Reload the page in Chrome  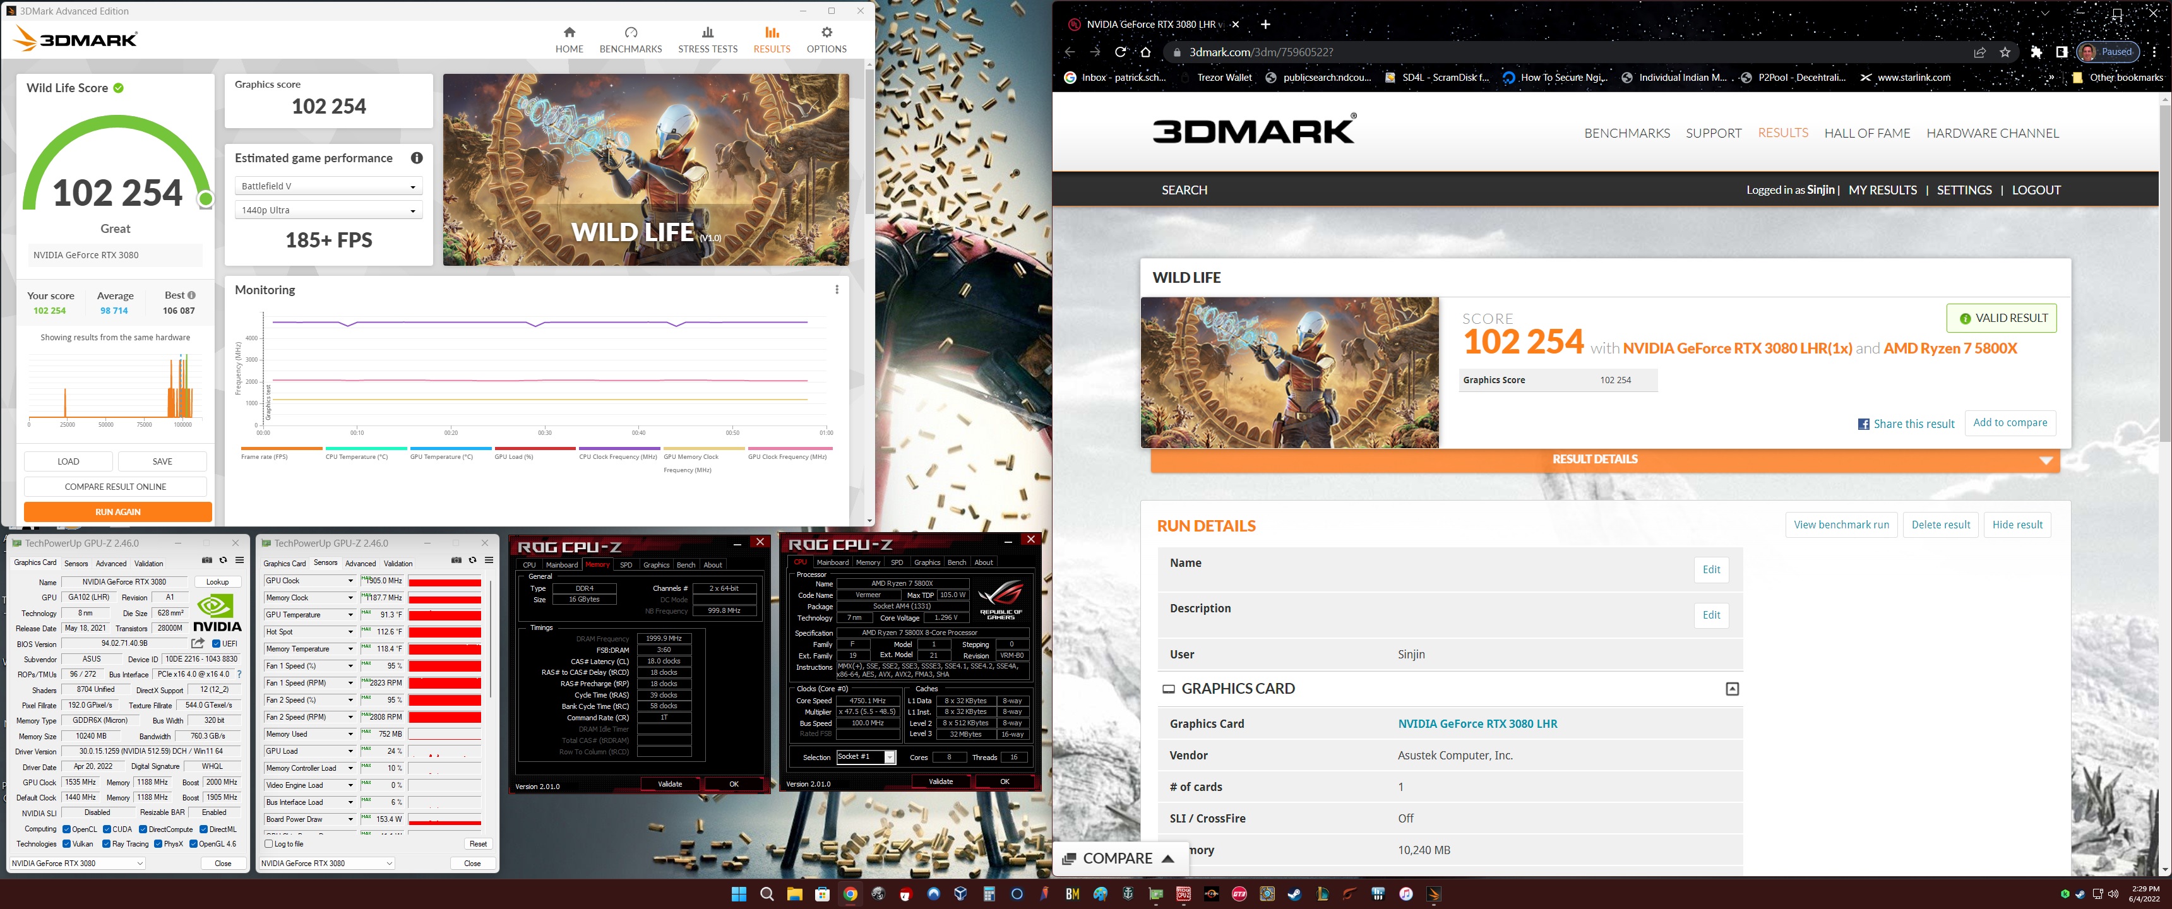(1121, 51)
